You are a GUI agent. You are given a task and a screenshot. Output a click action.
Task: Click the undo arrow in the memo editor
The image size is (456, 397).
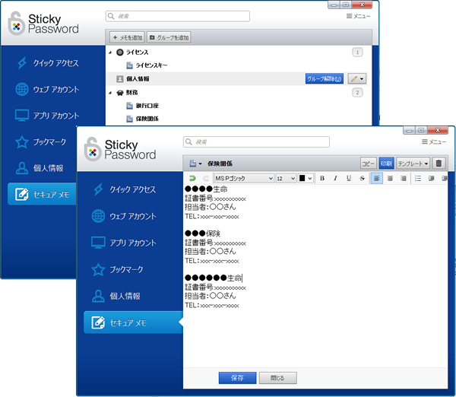coord(192,178)
